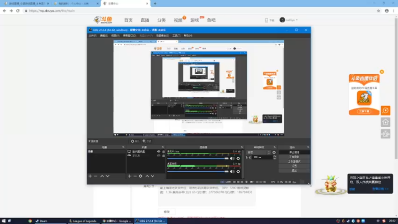Screen dimensions: 398x224
Task: Click the transition duration 300 ms field
Action: tap(262, 157)
